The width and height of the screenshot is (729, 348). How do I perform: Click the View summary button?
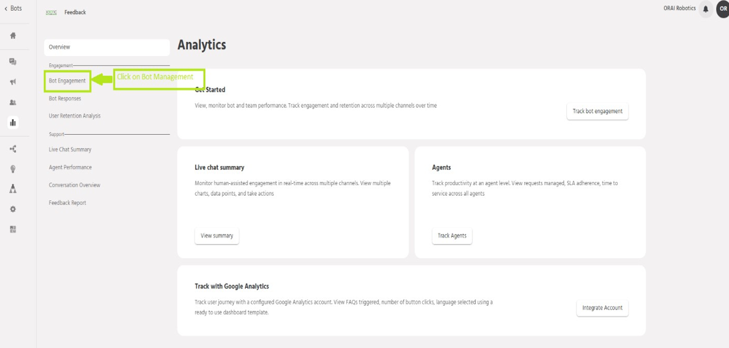216,236
